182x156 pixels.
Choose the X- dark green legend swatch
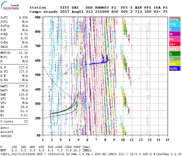click(174, 54)
